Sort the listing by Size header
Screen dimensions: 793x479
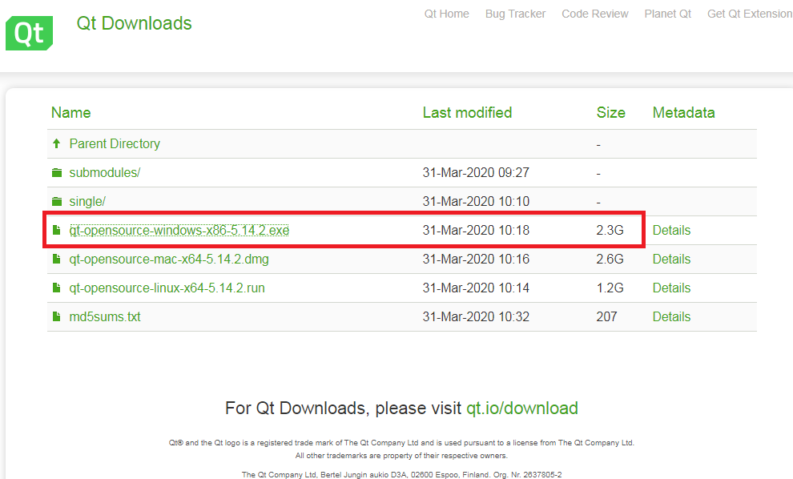611,112
